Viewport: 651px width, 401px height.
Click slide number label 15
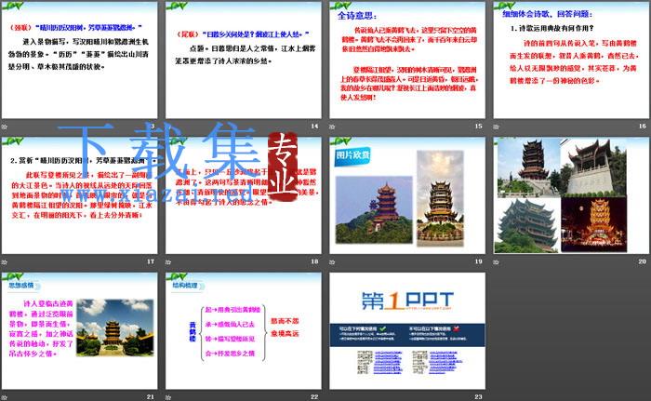479,126
